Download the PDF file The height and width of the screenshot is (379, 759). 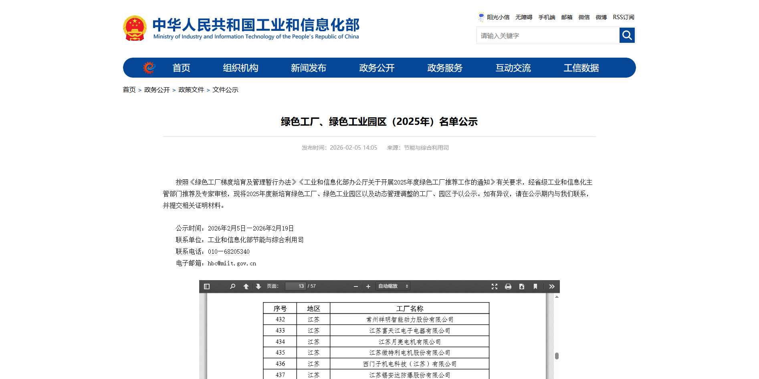pos(521,286)
